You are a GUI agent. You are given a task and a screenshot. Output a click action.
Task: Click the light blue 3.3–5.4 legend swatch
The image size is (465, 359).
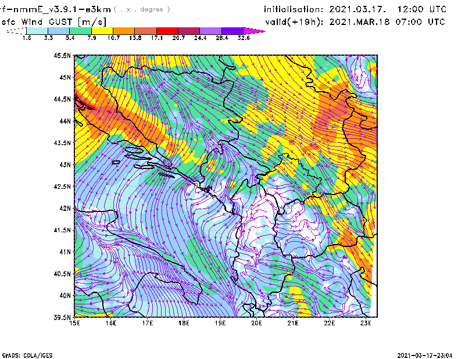59,31
